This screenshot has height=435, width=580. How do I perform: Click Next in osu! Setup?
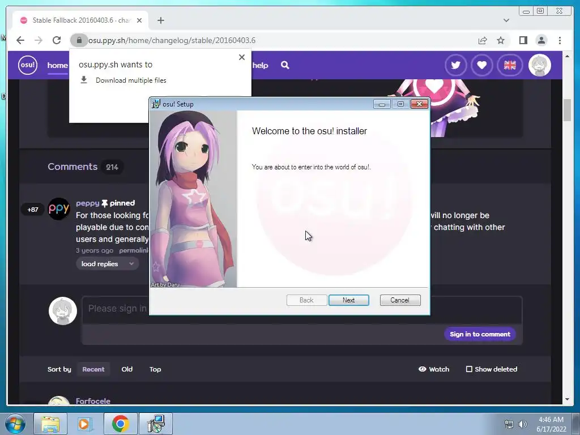point(348,300)
